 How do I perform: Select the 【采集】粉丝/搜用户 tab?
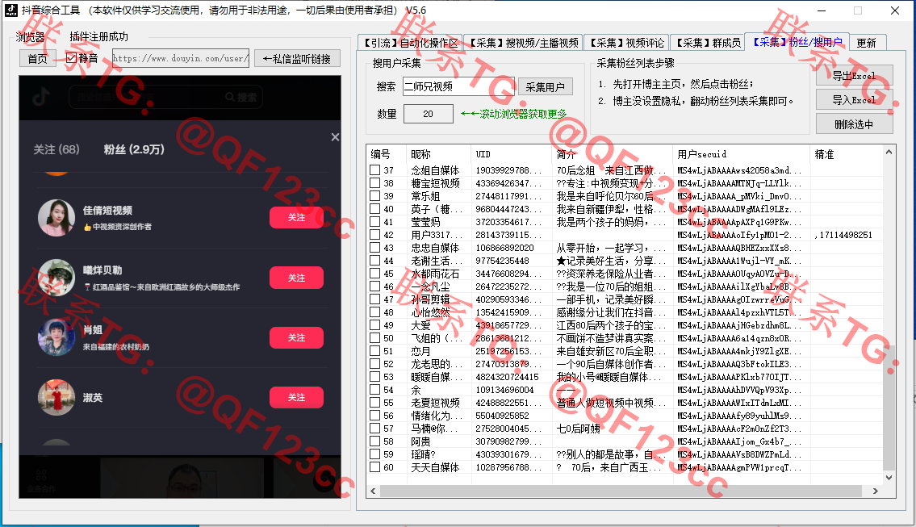[x=797, y=42]
